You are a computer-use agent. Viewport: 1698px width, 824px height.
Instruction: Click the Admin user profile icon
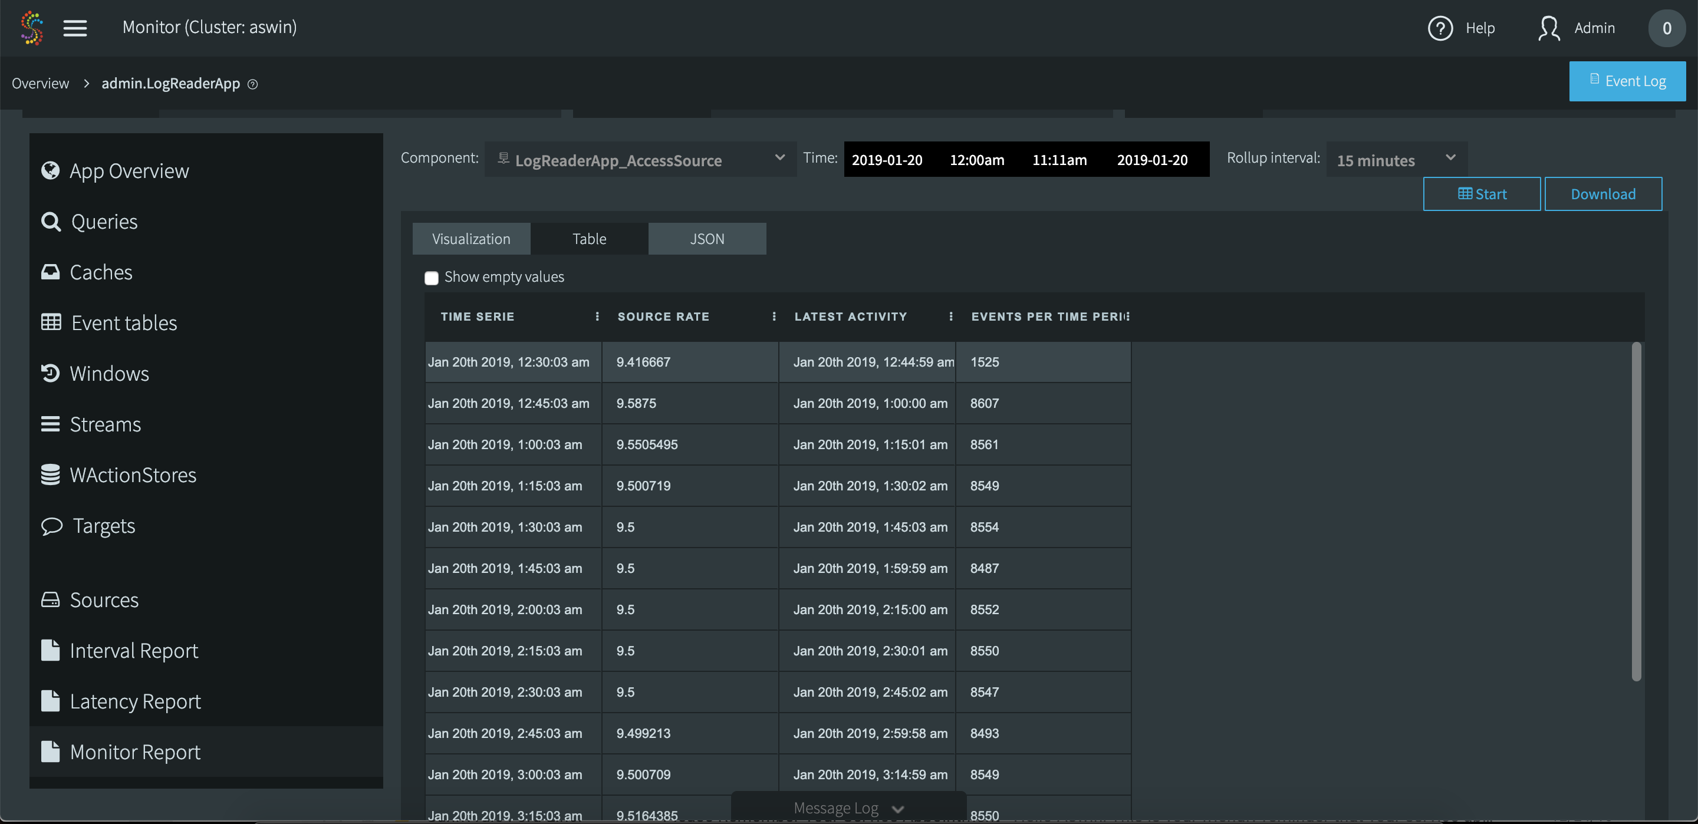[1548, 28]
